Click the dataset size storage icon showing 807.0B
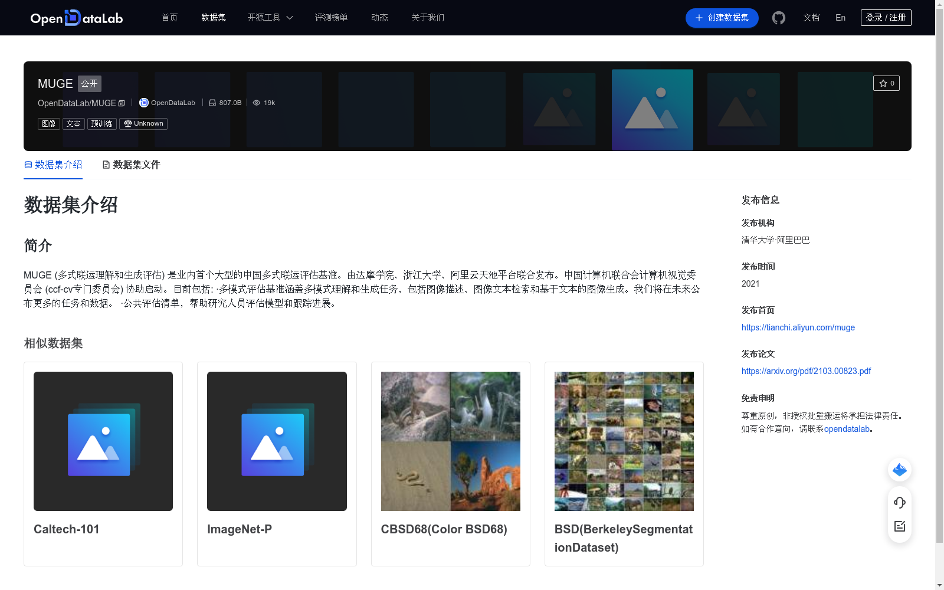 coord(212,103)
